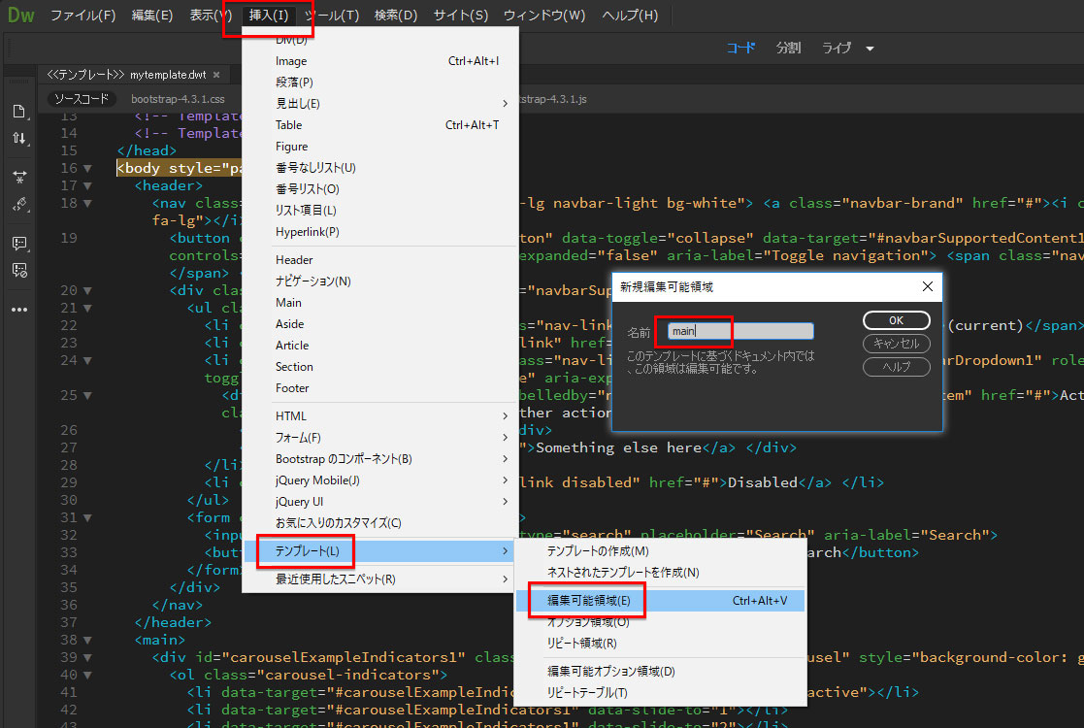Close the mytemplate.dwt document tab
1084x728 pixels.
[216, 75]
